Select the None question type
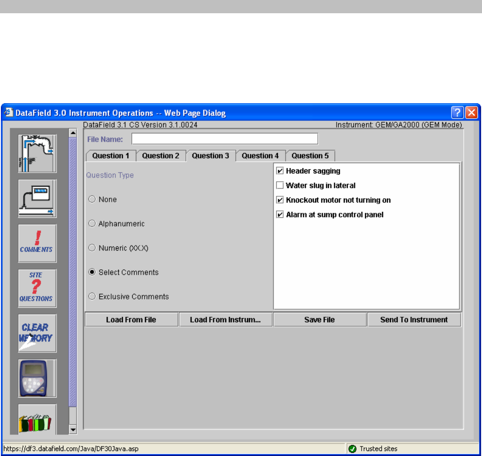482x456 pixels. click(x=92, y=199)
